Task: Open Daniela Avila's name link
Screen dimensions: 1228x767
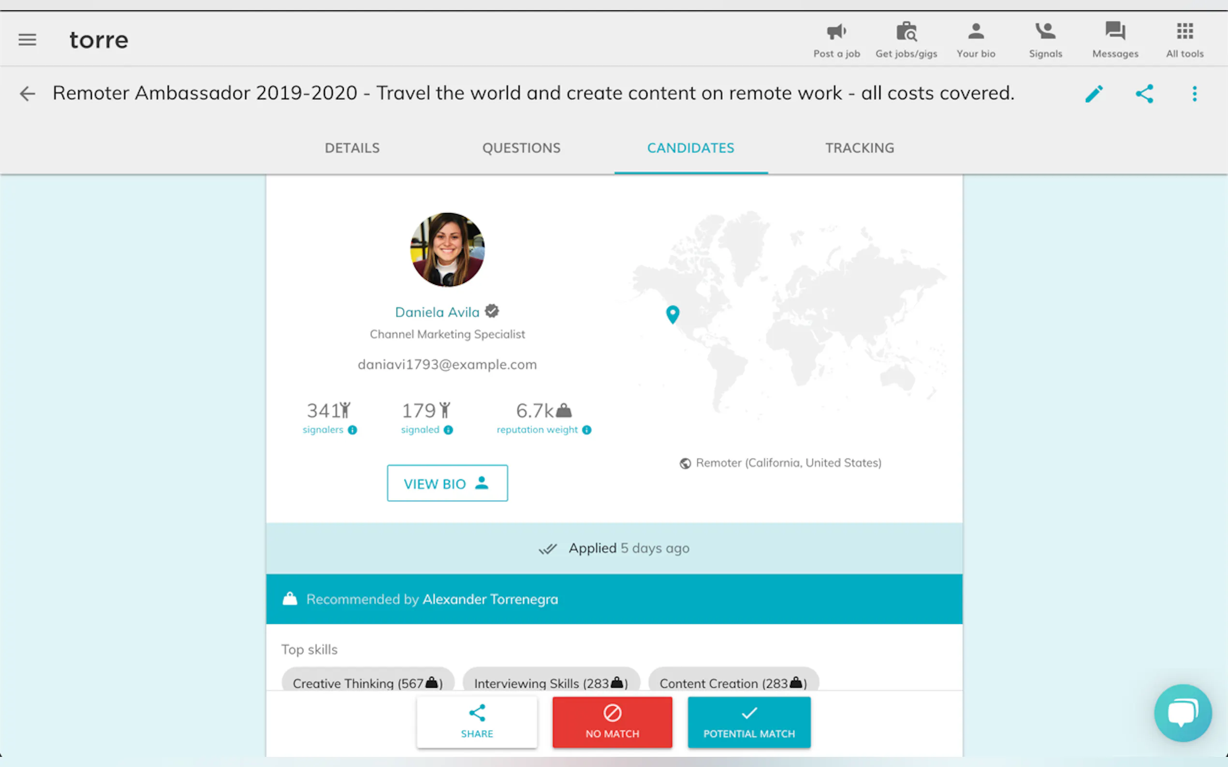Action: (437, 312)
